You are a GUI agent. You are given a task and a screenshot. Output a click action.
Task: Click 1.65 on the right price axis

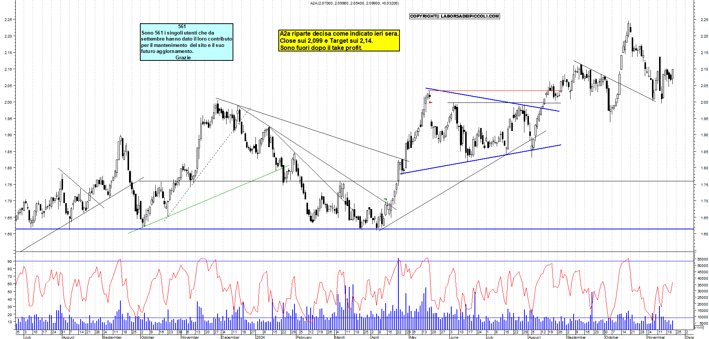coord(704,218)
